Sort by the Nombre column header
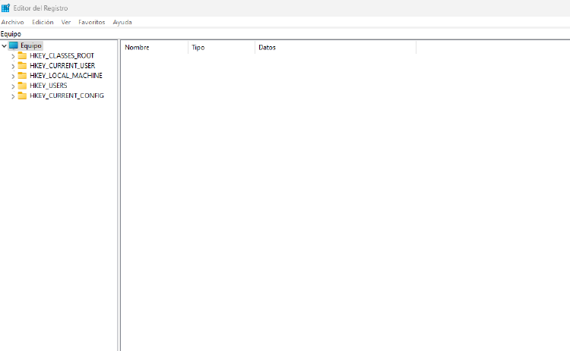This screenshot has width=570, height=351. pos(154,48)
